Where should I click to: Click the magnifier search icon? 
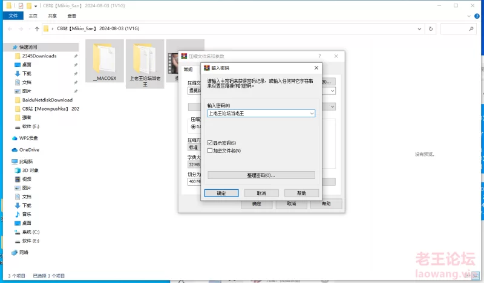pos(471,28)
